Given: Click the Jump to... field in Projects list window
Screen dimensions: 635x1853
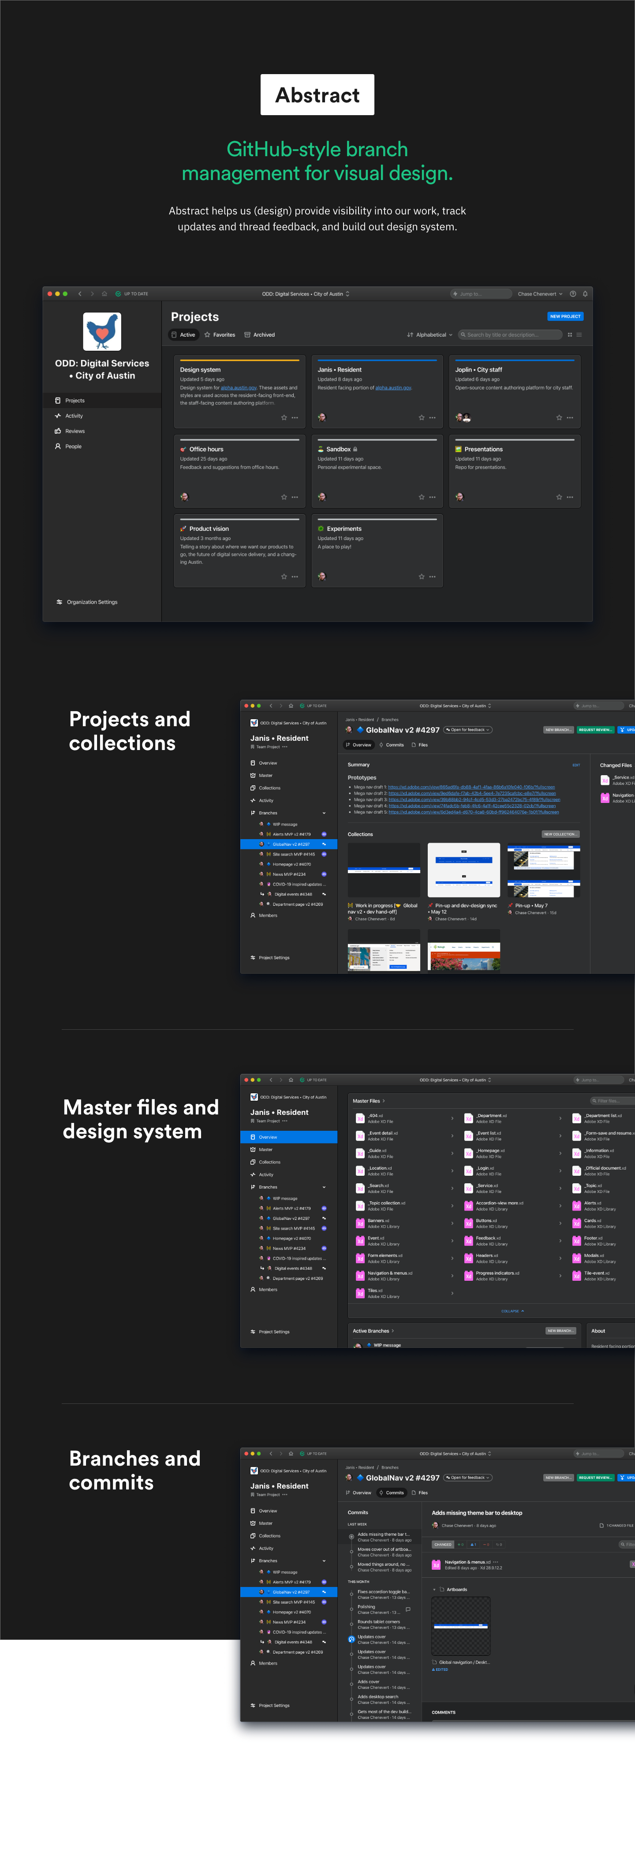Looking at the screenshot, I should [x=480, y=293].
